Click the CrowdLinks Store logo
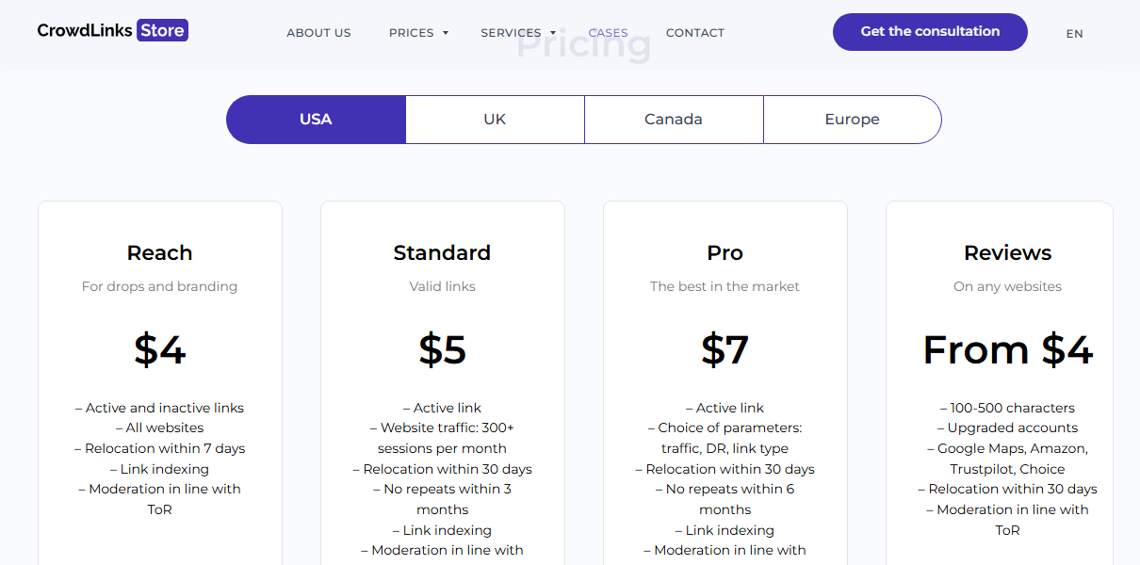1140x565 pixels. (x=112, y=29)
